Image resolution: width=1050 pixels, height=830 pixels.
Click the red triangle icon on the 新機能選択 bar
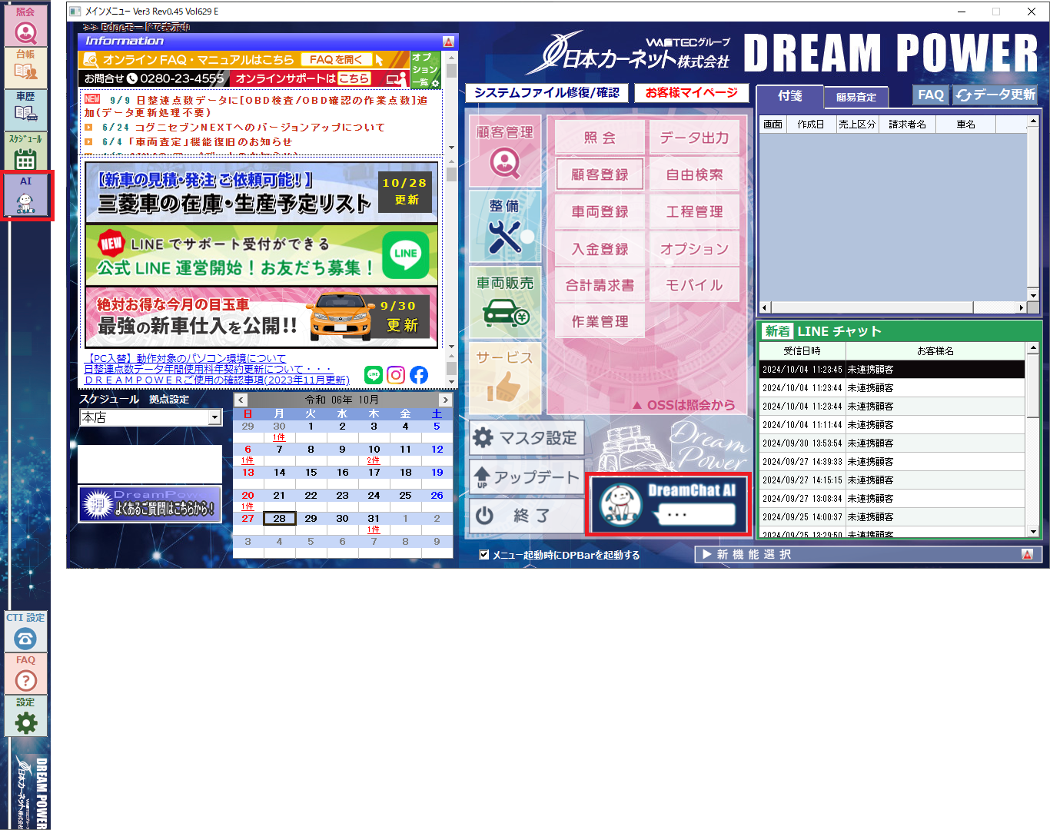point(1027,554)
